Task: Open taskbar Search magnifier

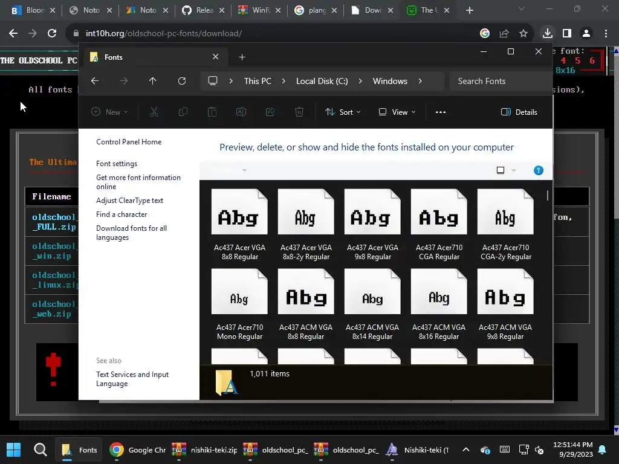Action: click(41, 449)
